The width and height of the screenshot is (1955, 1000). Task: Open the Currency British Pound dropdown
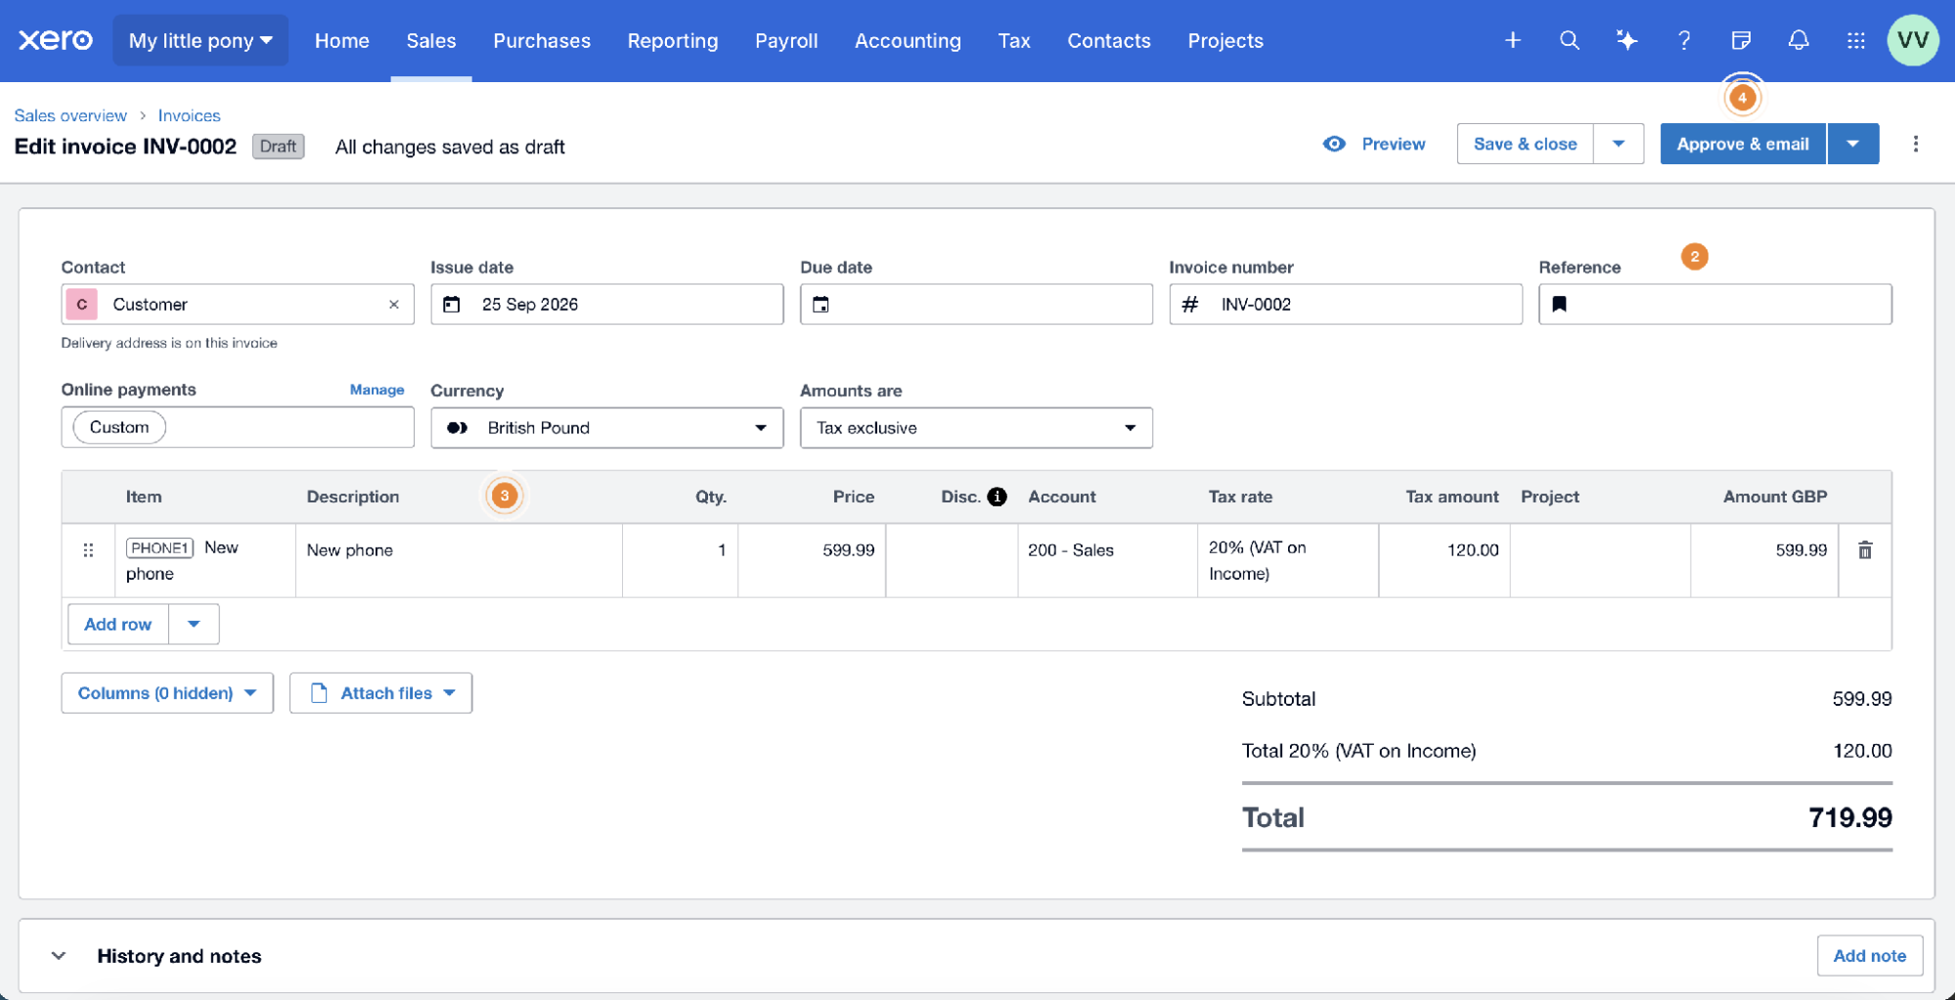[606, 427]
